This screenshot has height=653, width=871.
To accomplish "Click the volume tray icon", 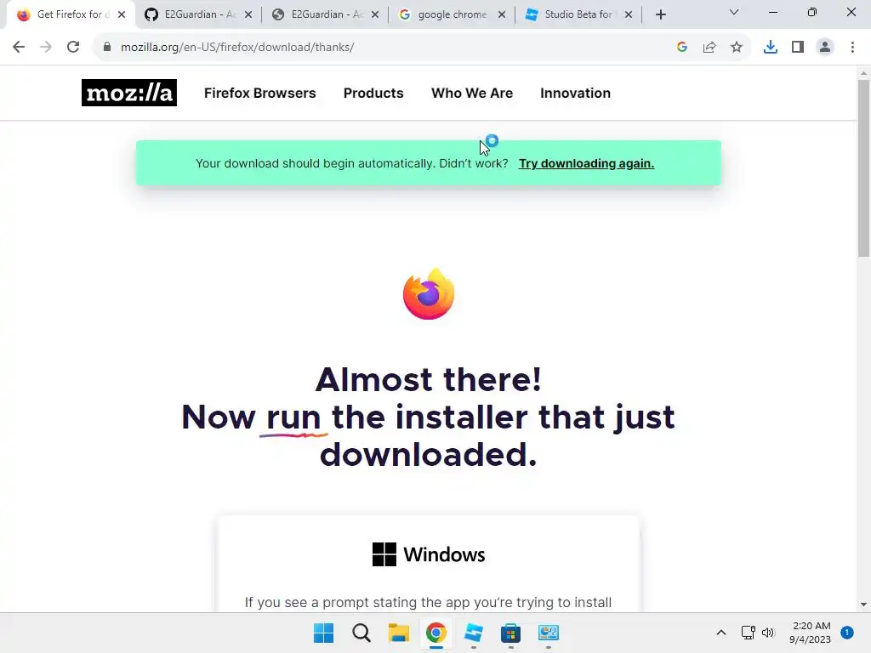I will (x=768, y=633).
